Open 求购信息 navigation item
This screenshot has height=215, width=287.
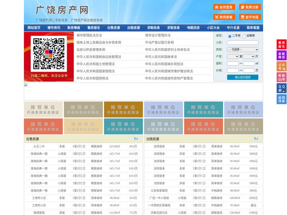[x=153, y=28]
